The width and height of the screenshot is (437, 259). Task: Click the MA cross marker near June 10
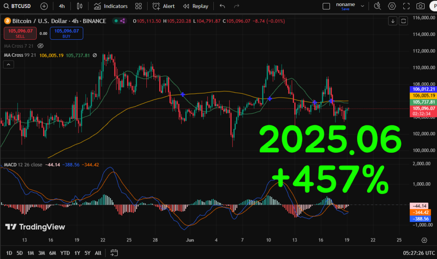[x=270, y=99]
